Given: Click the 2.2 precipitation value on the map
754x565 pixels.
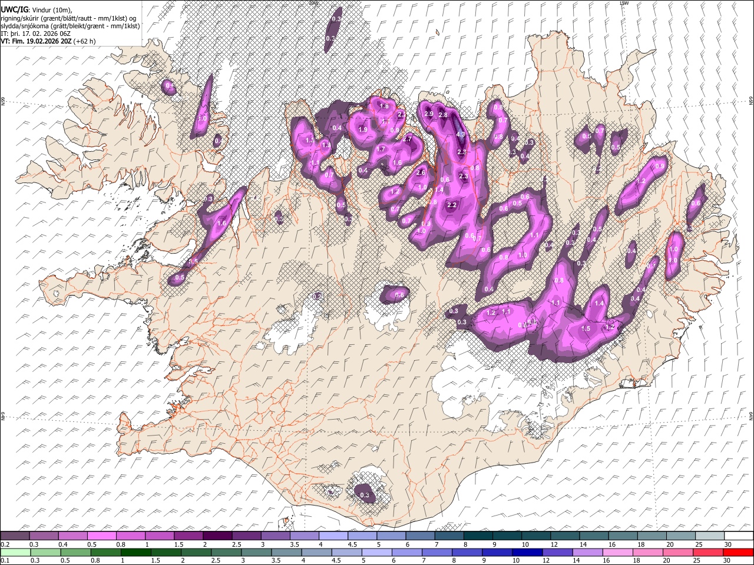Looking at the screenshot, I should coord(452,205).
